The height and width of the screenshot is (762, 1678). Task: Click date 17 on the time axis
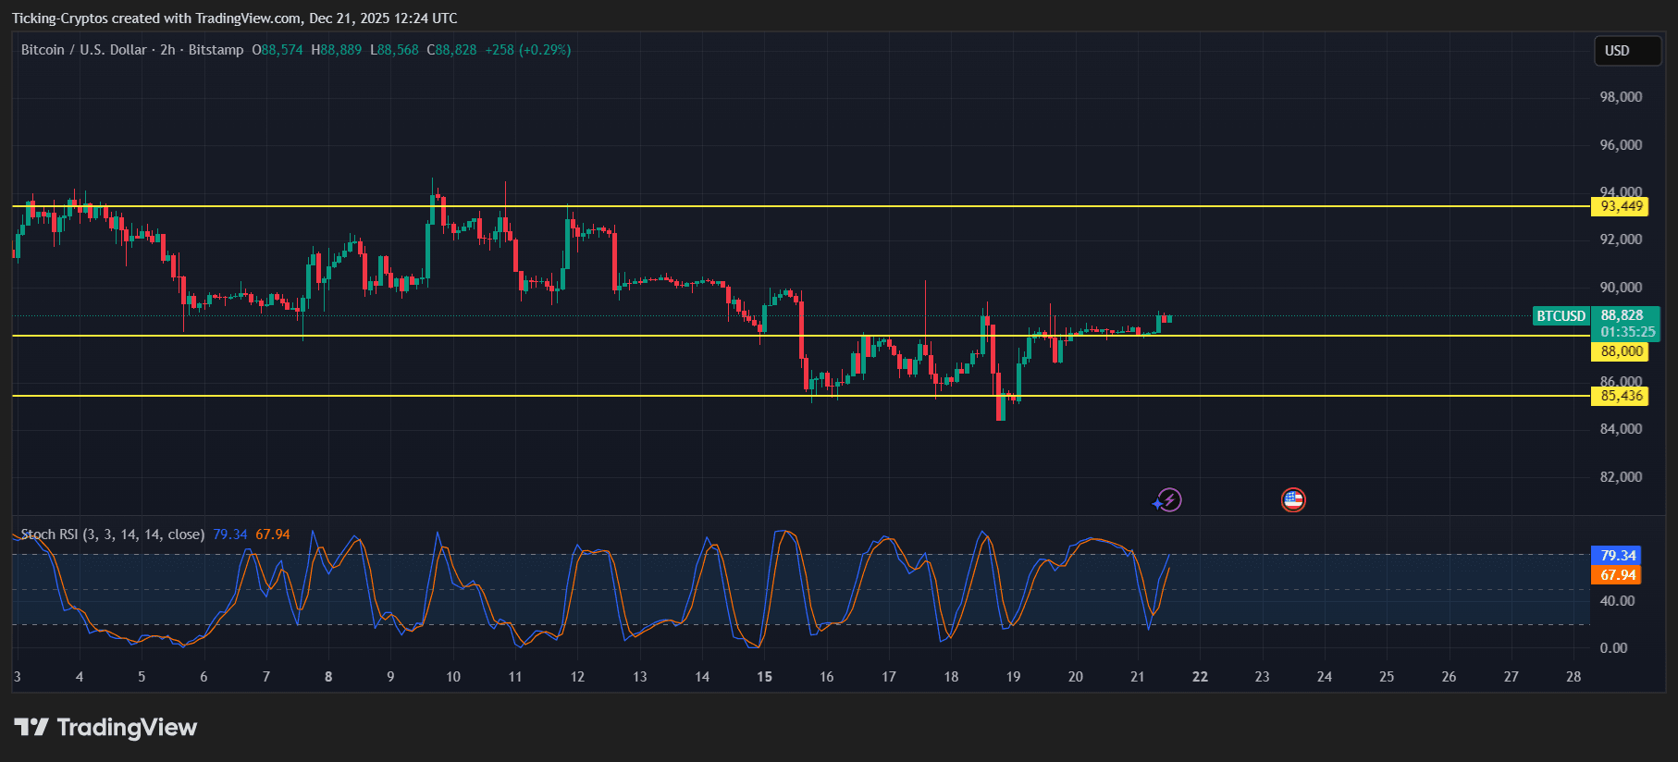click(889, 677)
